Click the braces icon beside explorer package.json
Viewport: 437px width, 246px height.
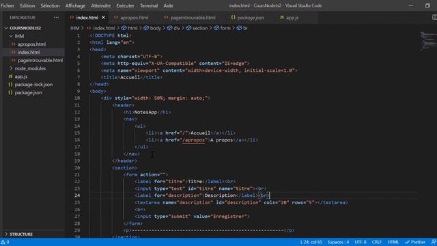coord(10,93)
